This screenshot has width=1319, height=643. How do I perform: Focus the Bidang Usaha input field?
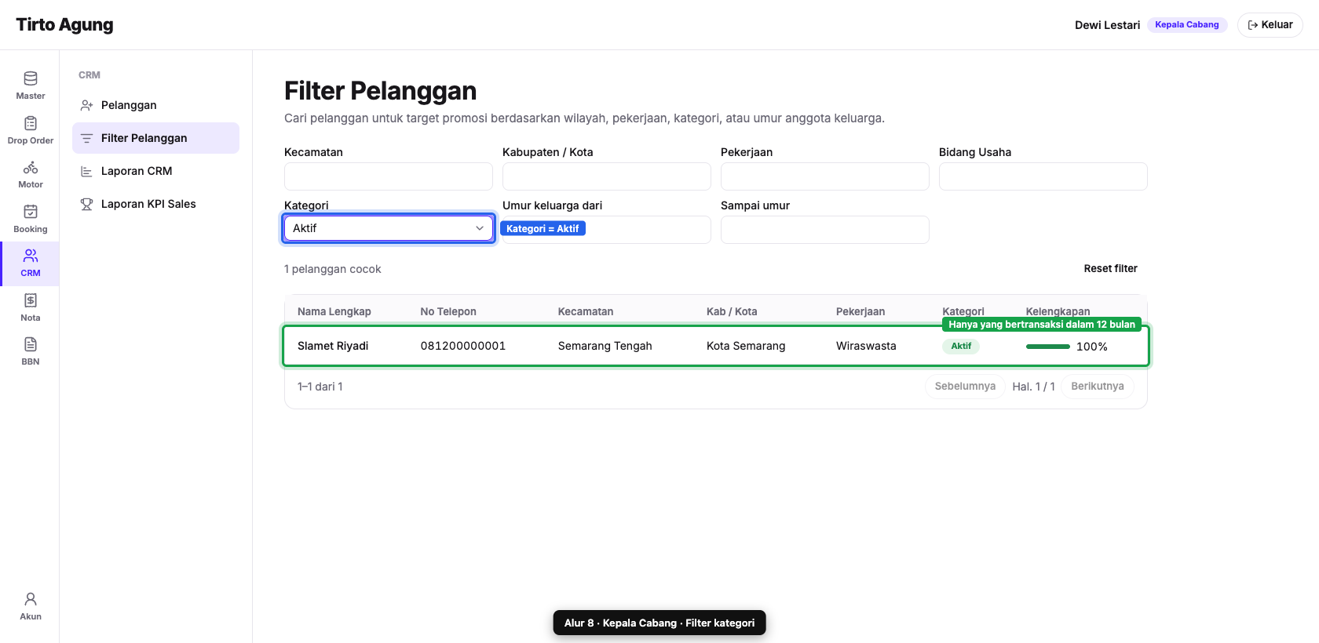tap(1043, 176)
